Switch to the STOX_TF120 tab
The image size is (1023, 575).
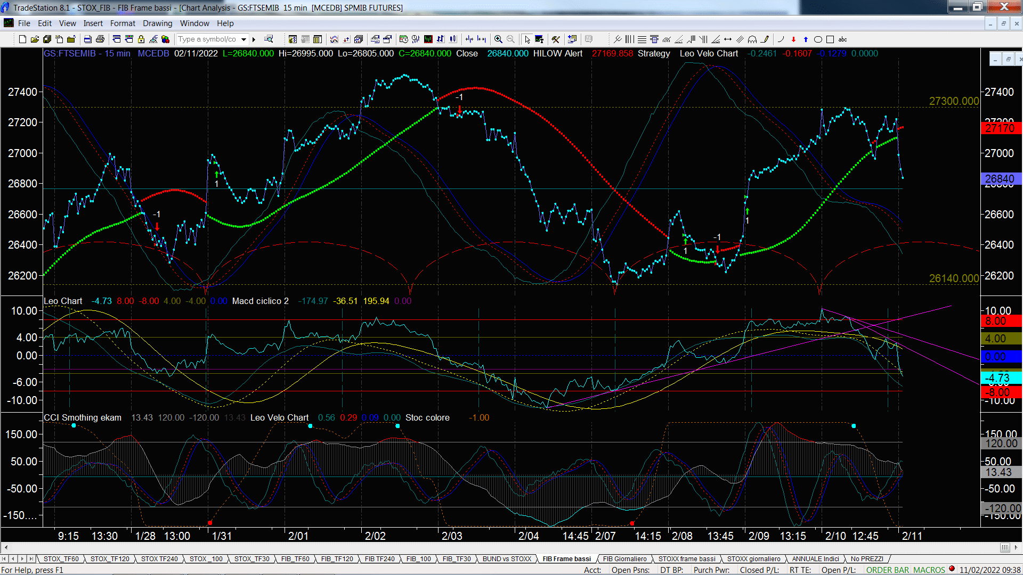pos(110,558)
